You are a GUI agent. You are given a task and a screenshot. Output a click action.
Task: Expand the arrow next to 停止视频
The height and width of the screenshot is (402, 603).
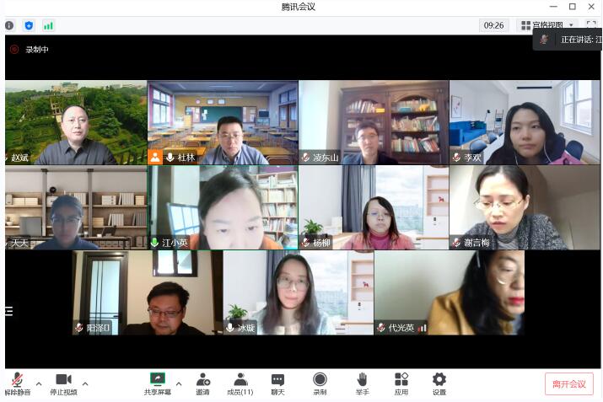(x=85, y=383)
